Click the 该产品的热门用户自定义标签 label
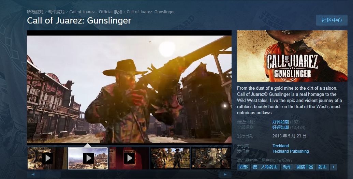The height and width of the screenshot is (179, 353). [x=265, y=161]
